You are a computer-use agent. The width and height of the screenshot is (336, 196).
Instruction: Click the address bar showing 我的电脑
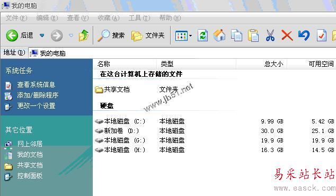(182, 53)
